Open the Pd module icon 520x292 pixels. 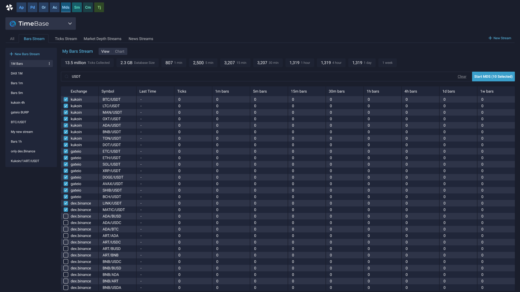pos(32,7)
